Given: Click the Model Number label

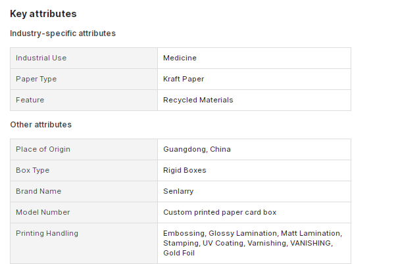Looking at the screenshot, I should pos(43,212).
